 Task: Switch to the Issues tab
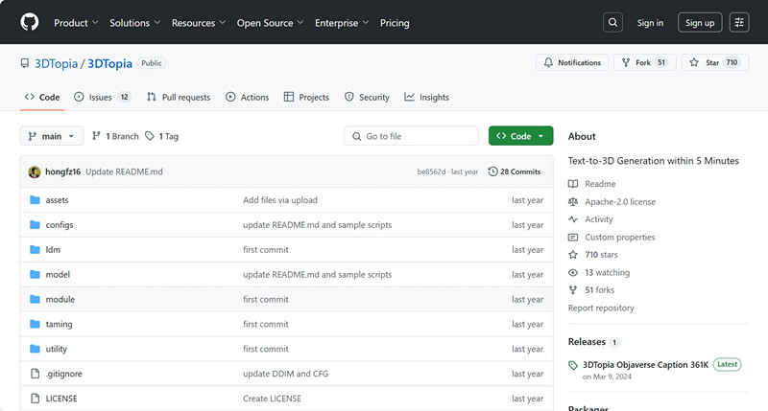(x=102, y=98)
